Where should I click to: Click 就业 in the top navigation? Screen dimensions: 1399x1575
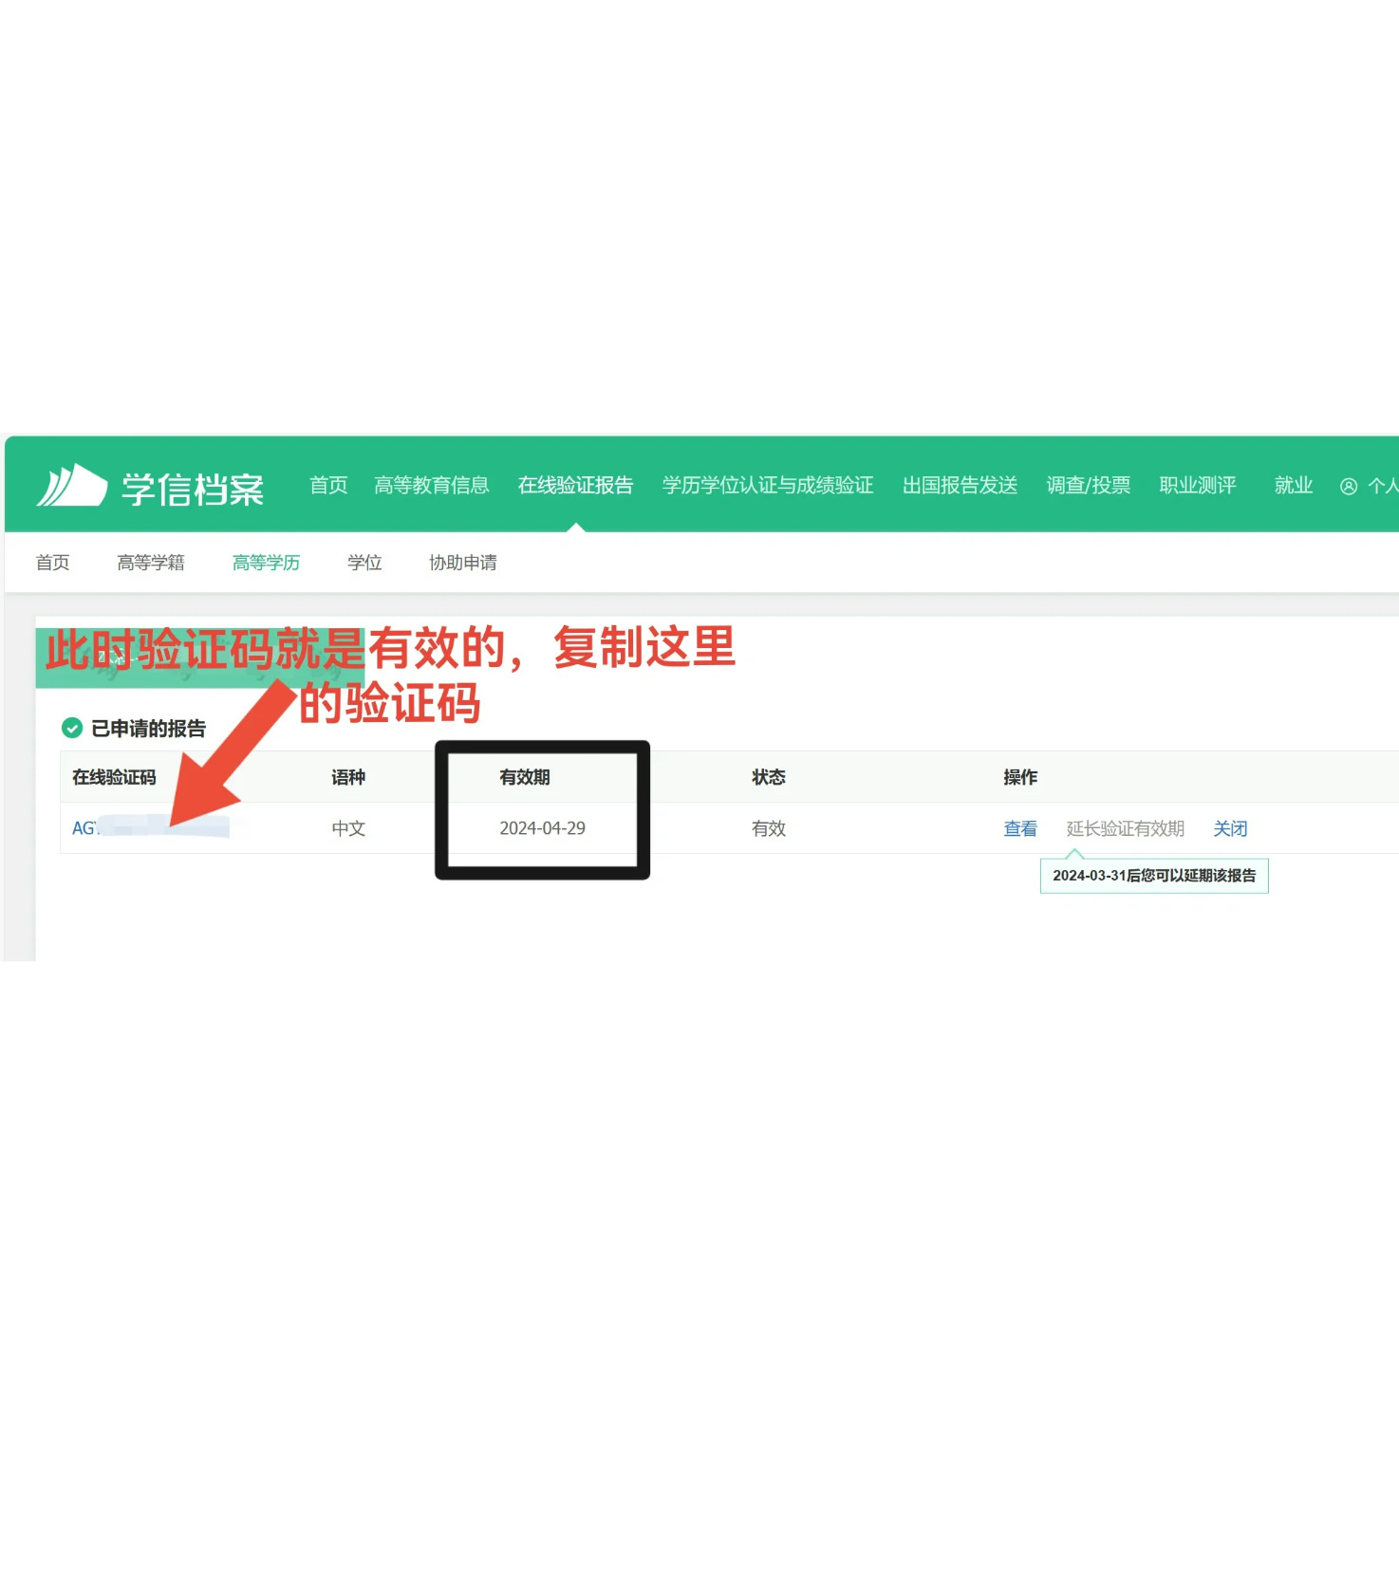tap(1293, 486)
